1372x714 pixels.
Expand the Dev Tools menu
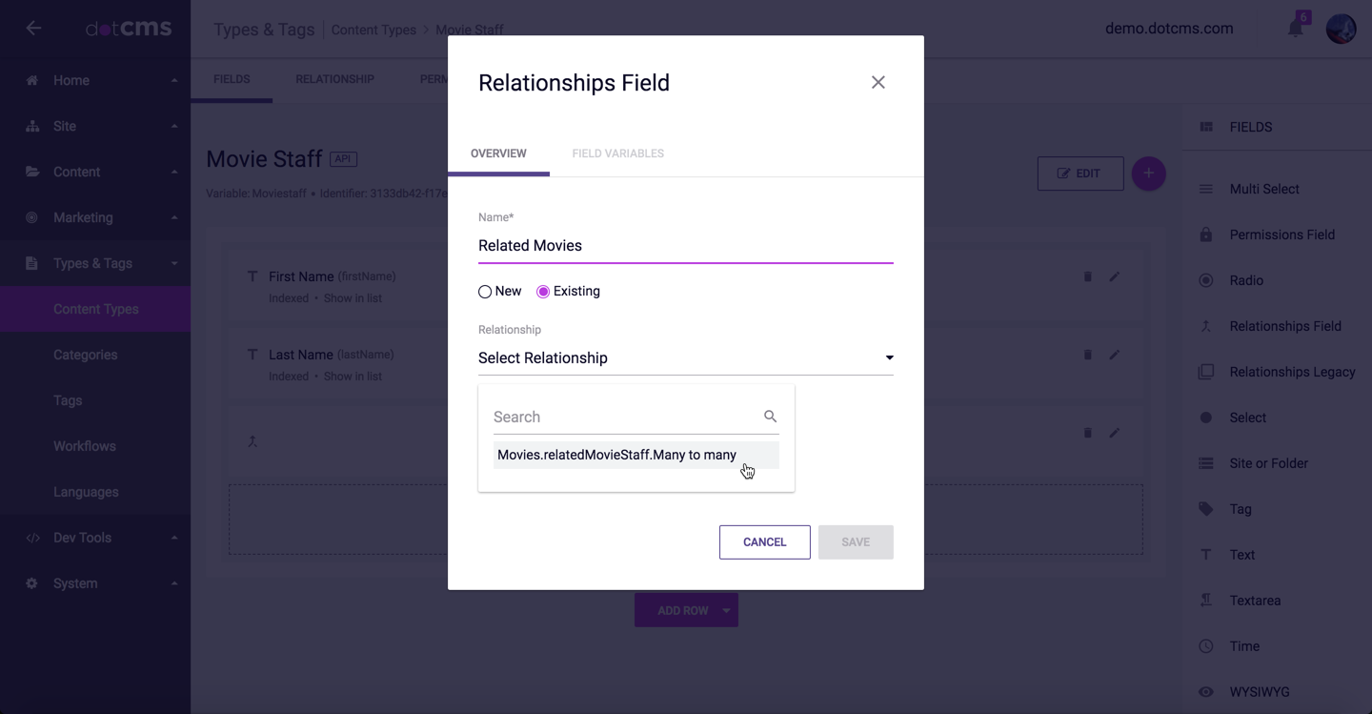(x=173, y=538)
